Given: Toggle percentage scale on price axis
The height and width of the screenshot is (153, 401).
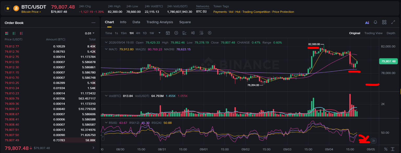Looking at the screenshot, I should tap(386, 149).
